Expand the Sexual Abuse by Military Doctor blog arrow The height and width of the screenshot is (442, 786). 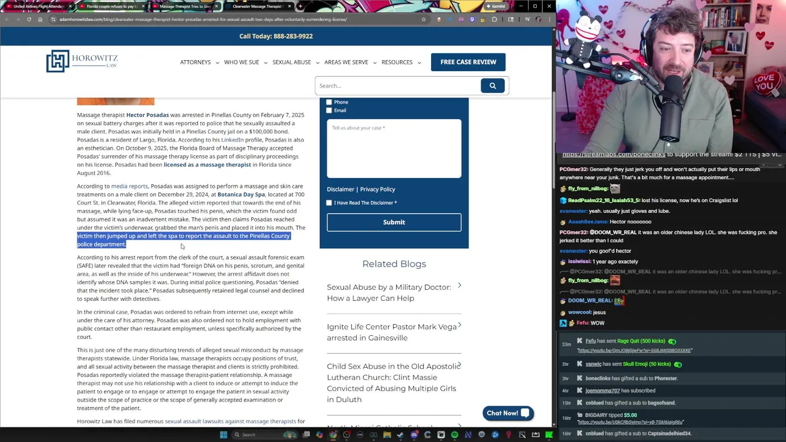(459, 286)
